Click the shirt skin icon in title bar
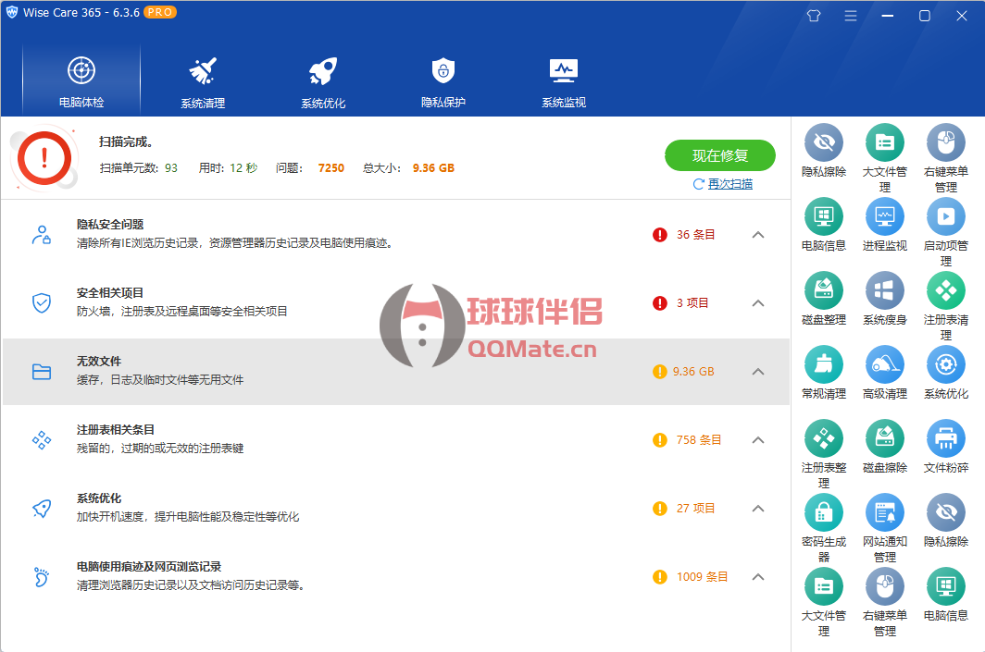Image resolution: width=985 pixels, height=652 pixels. tap(814, 16)
